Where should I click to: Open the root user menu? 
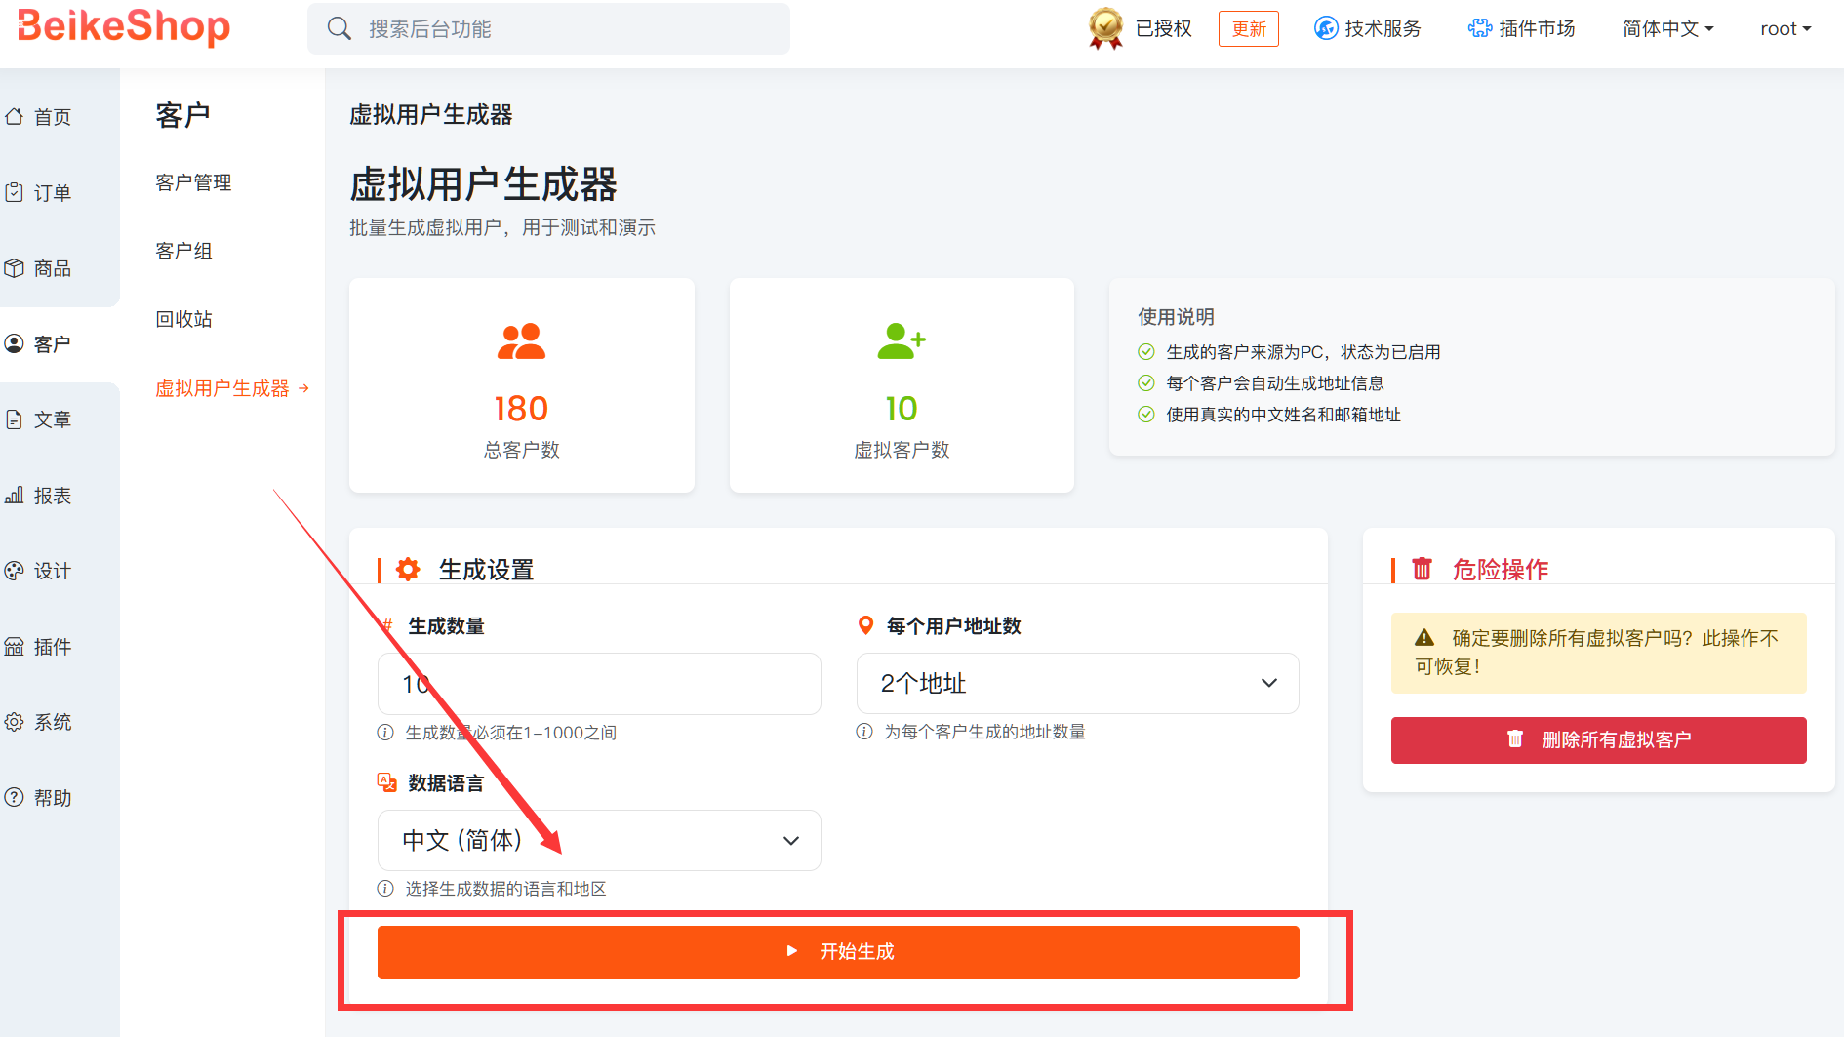(1784, 28)
